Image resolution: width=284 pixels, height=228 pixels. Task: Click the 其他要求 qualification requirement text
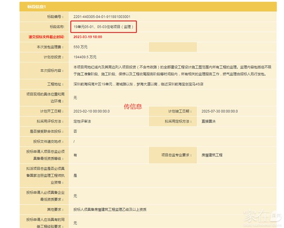point(110,209)
